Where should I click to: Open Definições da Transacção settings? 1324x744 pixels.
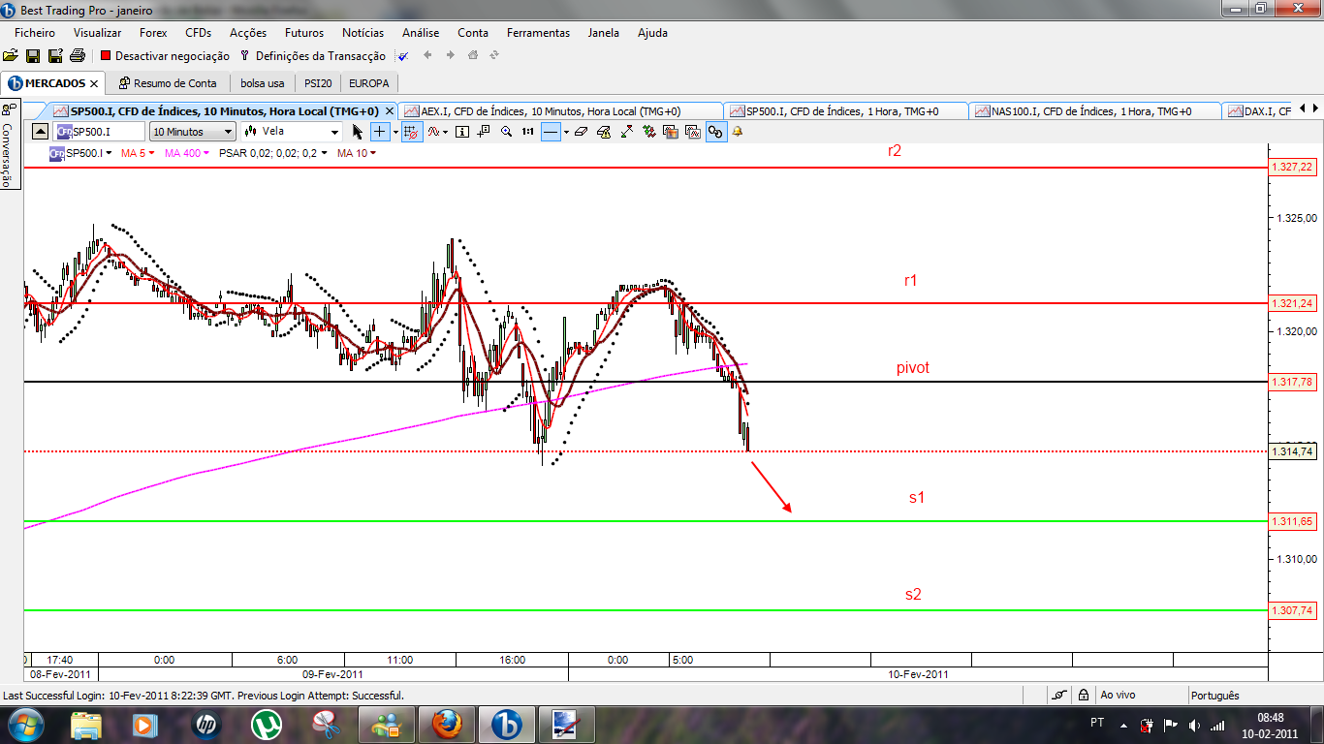click(313, 56)
